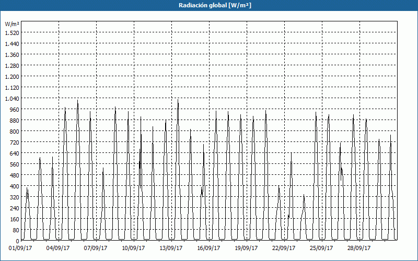Screen dimensions: 418x261
Task: Select the 28/09/17 date label
Action: (359, 248)
